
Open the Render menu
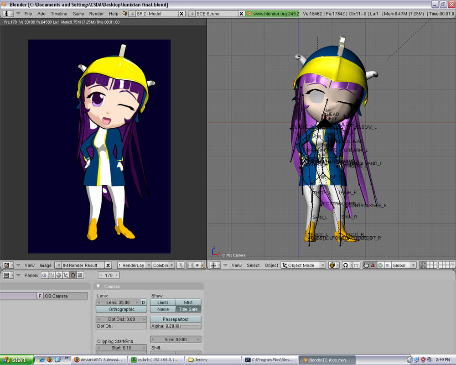(96, 14)
